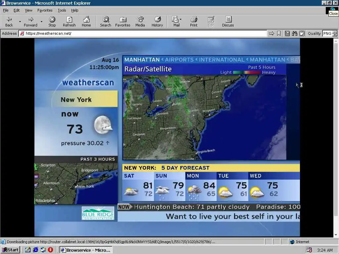Click the framed bookmark page icon
This screenshot has width=339, height=254.
coord(287,33)
